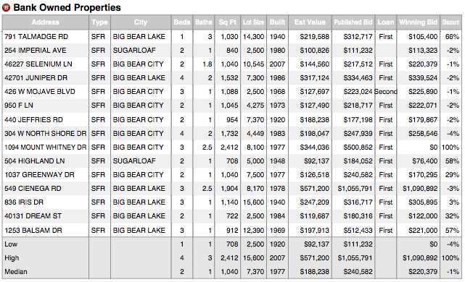Sort by Winning Bid header
465x282 pixels.
[x=418, y=22]
